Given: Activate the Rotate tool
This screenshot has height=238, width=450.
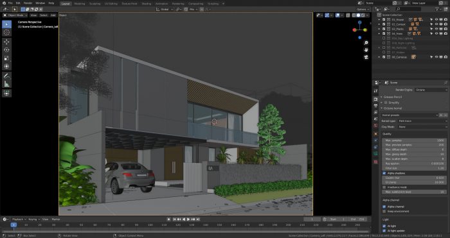Looking at the screenshot, I should coord(6,50).
